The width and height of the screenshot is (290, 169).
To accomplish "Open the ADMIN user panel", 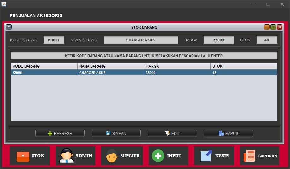I will (75, 156).
